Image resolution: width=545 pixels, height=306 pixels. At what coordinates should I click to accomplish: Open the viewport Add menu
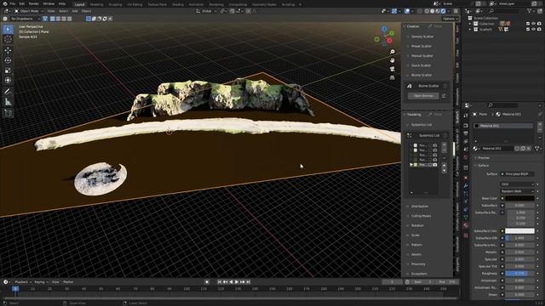pos(75,11)
